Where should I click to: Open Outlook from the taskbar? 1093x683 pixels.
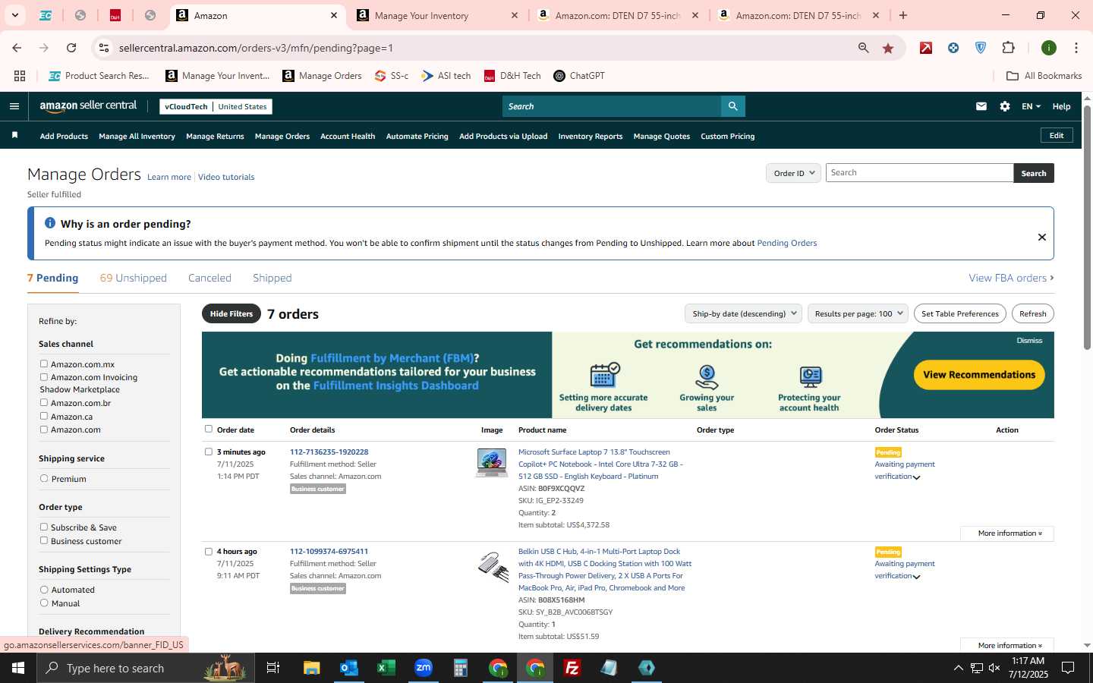[349, 668]
